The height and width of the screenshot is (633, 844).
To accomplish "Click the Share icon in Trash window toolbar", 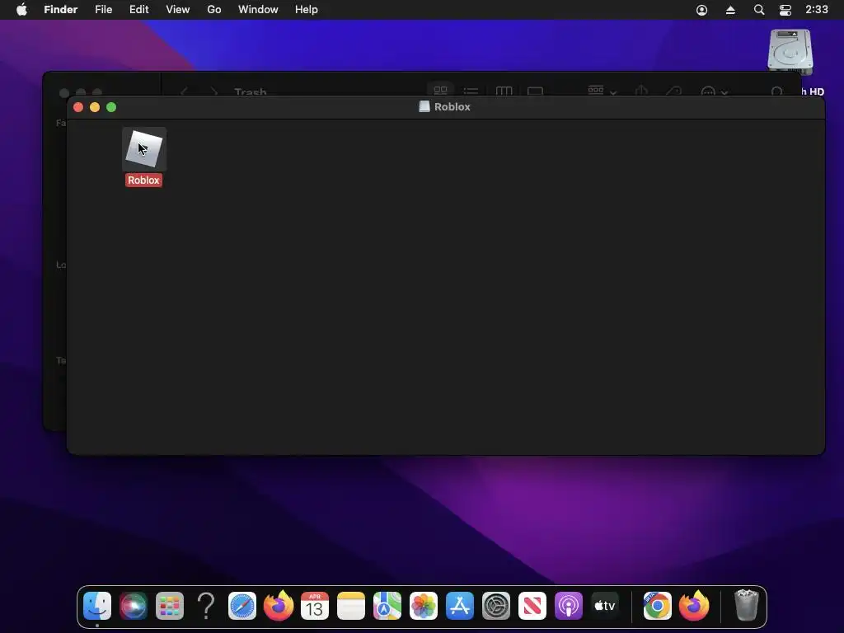I will 641,91.
